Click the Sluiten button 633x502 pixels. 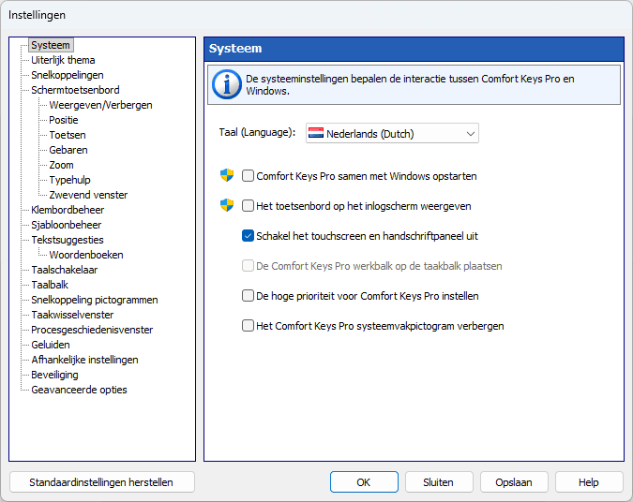coord(439,482)
